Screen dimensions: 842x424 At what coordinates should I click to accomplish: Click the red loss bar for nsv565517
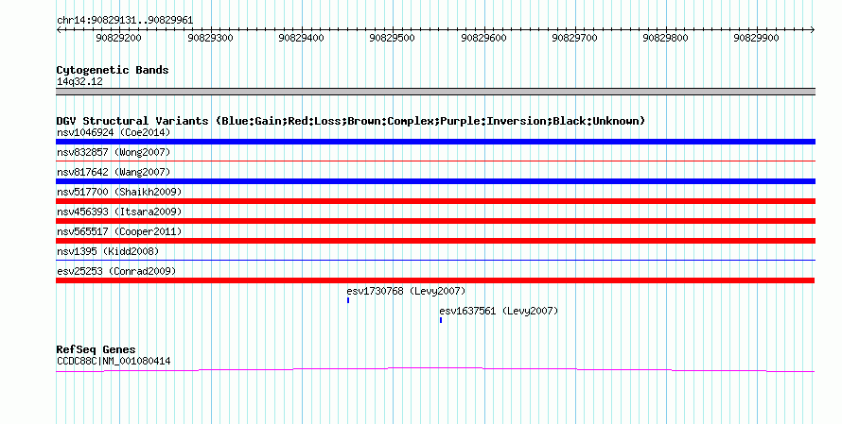(435, 241)
